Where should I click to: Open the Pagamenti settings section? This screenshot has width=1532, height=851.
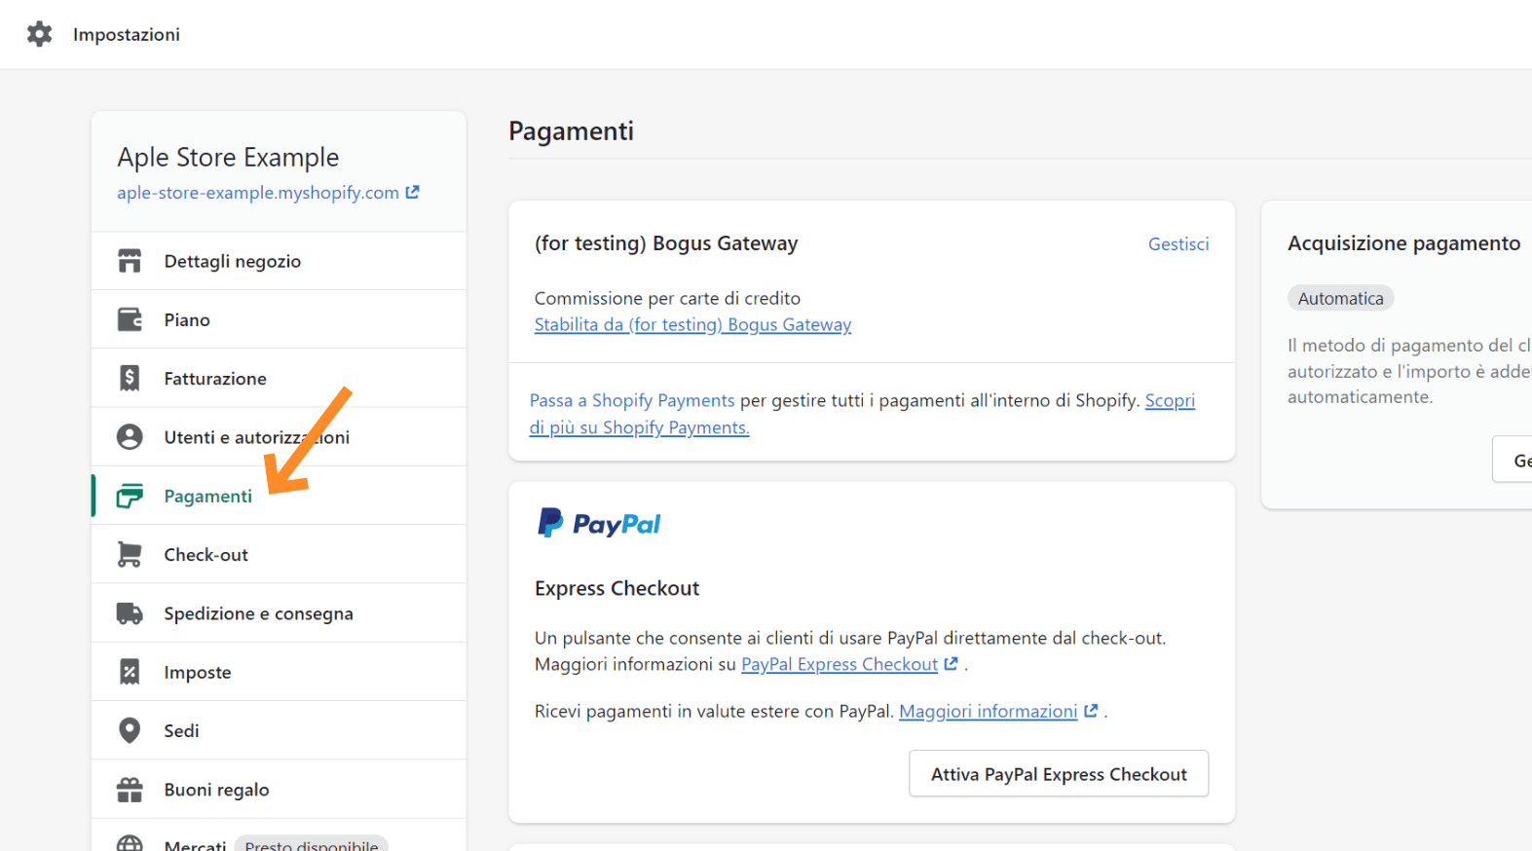click(x=207, y=496)
